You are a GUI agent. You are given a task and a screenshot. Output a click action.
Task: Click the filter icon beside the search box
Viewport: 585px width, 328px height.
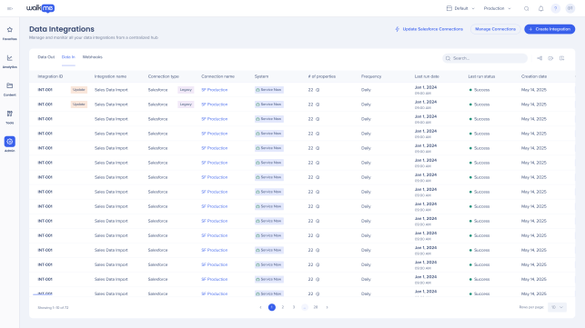[x=540, y=58]
